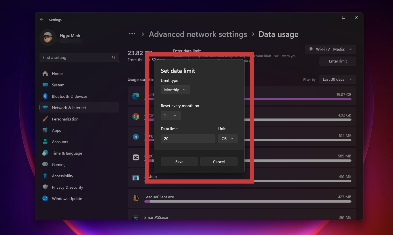393x235 pixels.
Task: Click the search magnifier icon
Action: pyautogui.click(x=114, y=57)
